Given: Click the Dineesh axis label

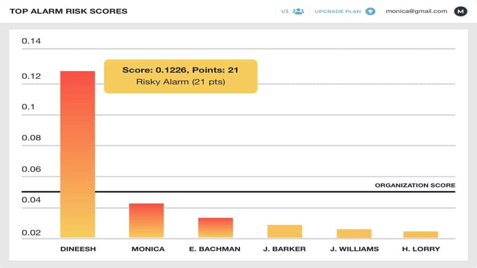Looking at the screenshot, I should pos(77,249).
